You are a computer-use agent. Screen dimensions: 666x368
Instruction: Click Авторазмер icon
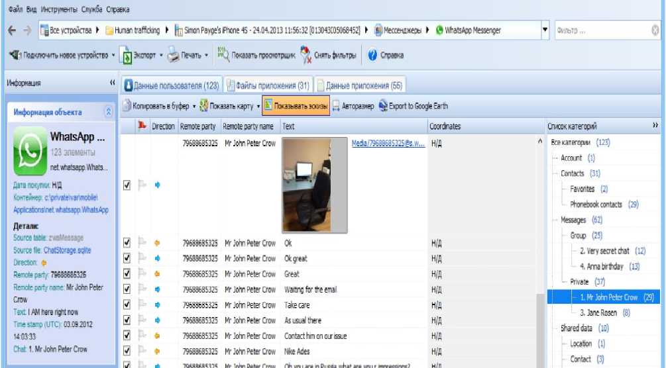point(336,106)
